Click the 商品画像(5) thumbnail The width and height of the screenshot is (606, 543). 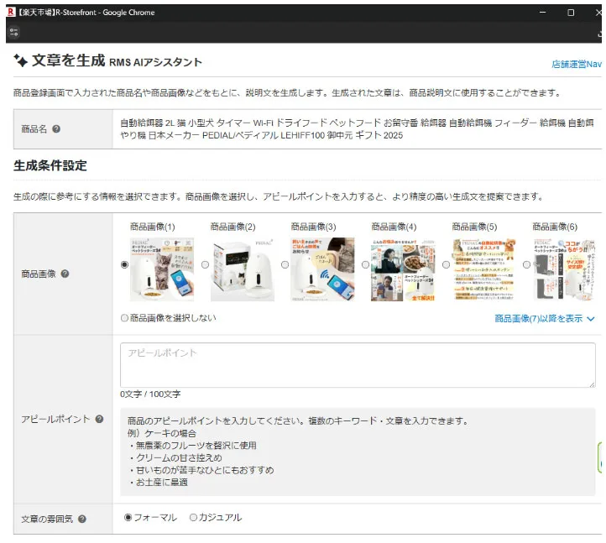pyautogui.click(x=483, y=269)
